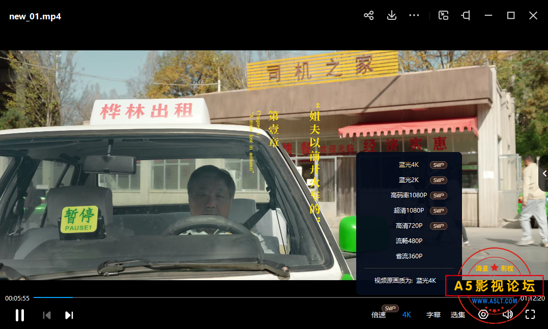Image resolution: width=548 pixels, height=329 pixels.
Task: Minimize the player window
Action: [x=488, y=15]
